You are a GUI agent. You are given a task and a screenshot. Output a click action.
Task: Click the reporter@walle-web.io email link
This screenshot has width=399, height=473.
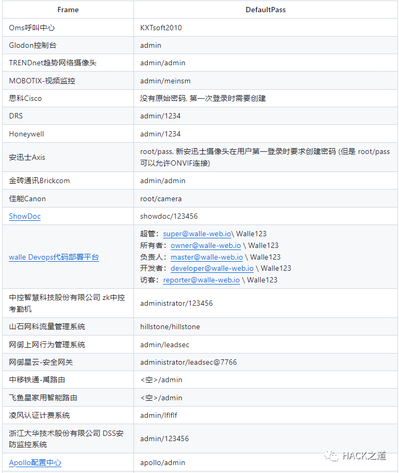pos(201,280)
